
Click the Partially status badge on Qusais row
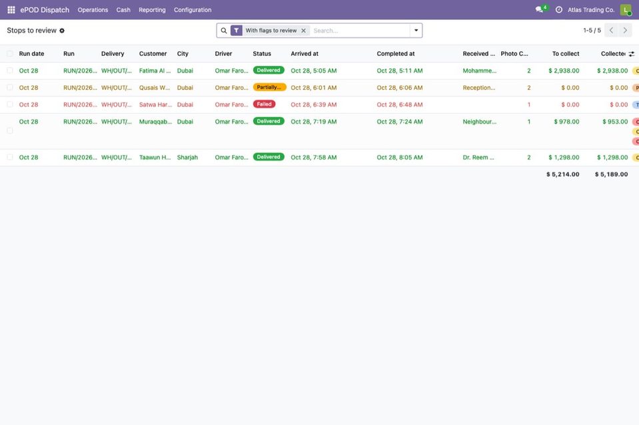pyautogui.click(x=269, y=87)
